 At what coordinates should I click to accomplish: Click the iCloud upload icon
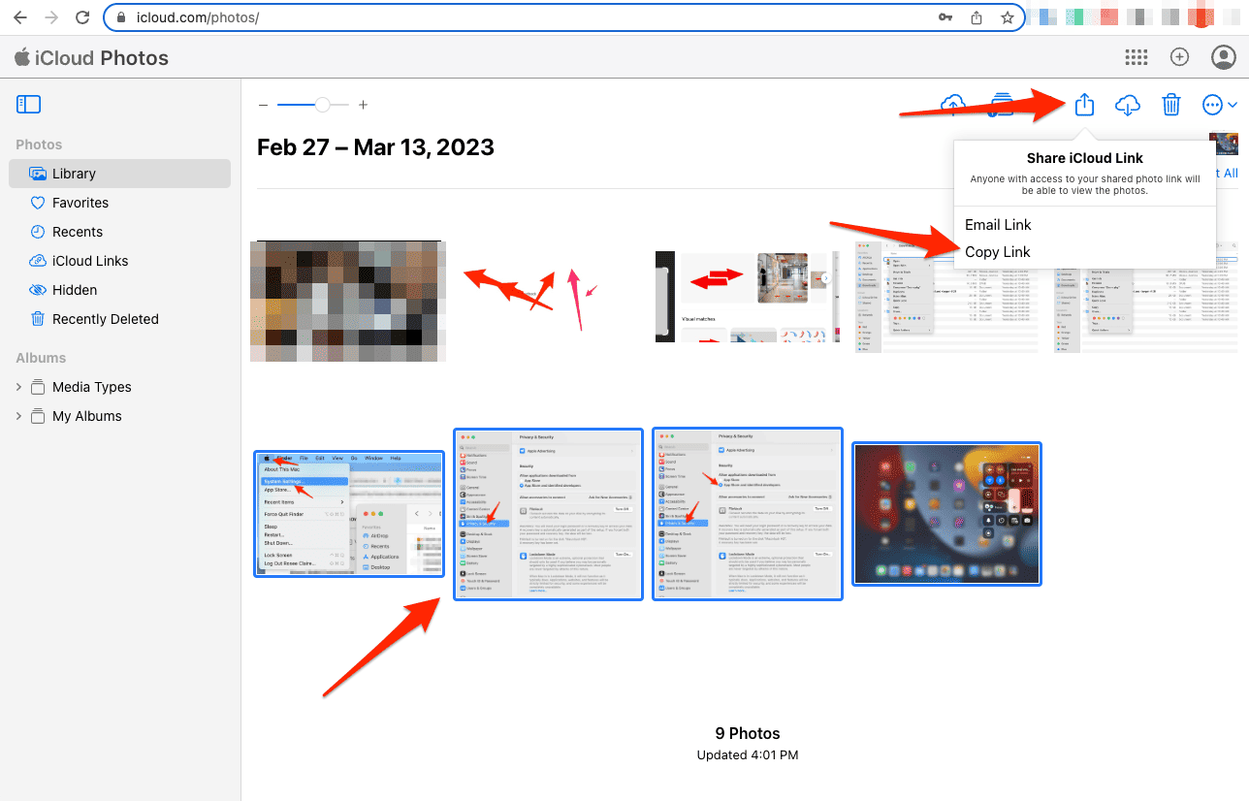point(953,105)
